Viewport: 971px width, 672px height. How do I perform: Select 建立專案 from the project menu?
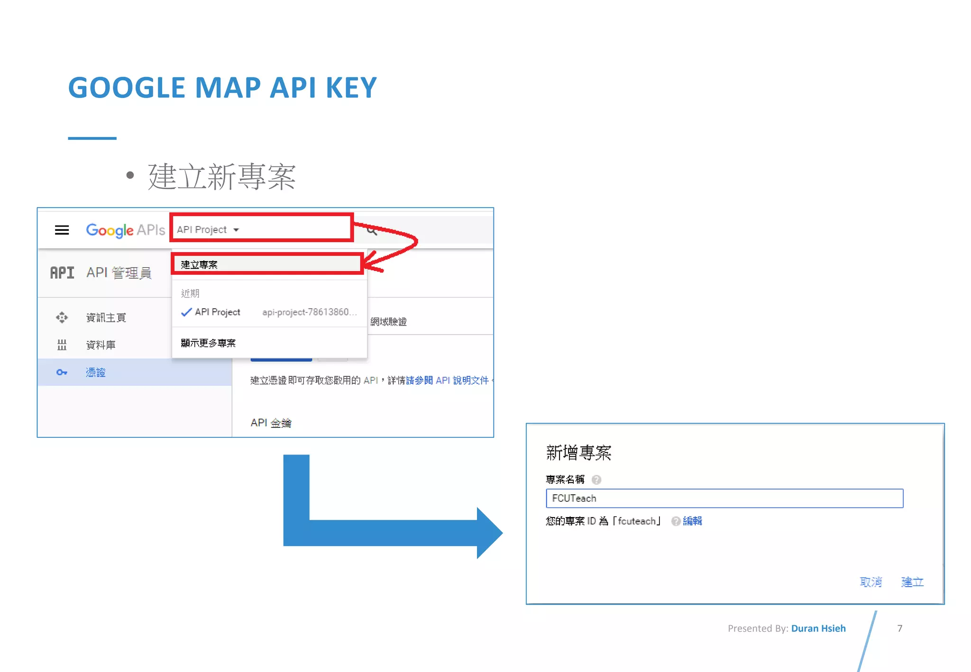pos(268,264)
